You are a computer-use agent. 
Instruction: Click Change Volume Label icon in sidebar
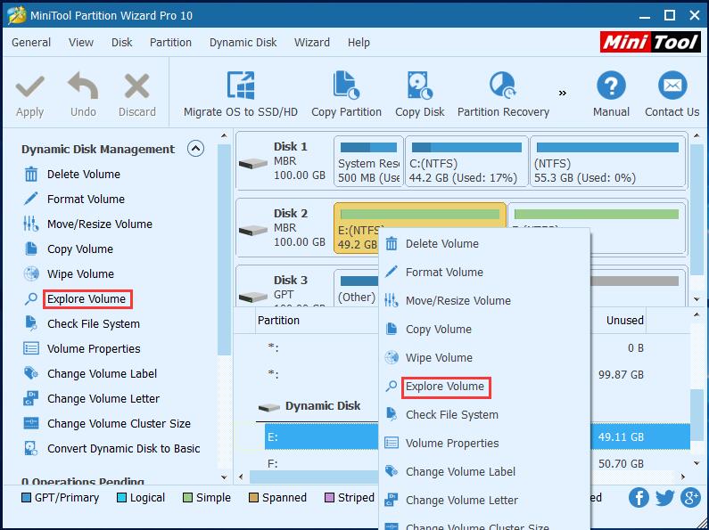click(x=30, y=373)
